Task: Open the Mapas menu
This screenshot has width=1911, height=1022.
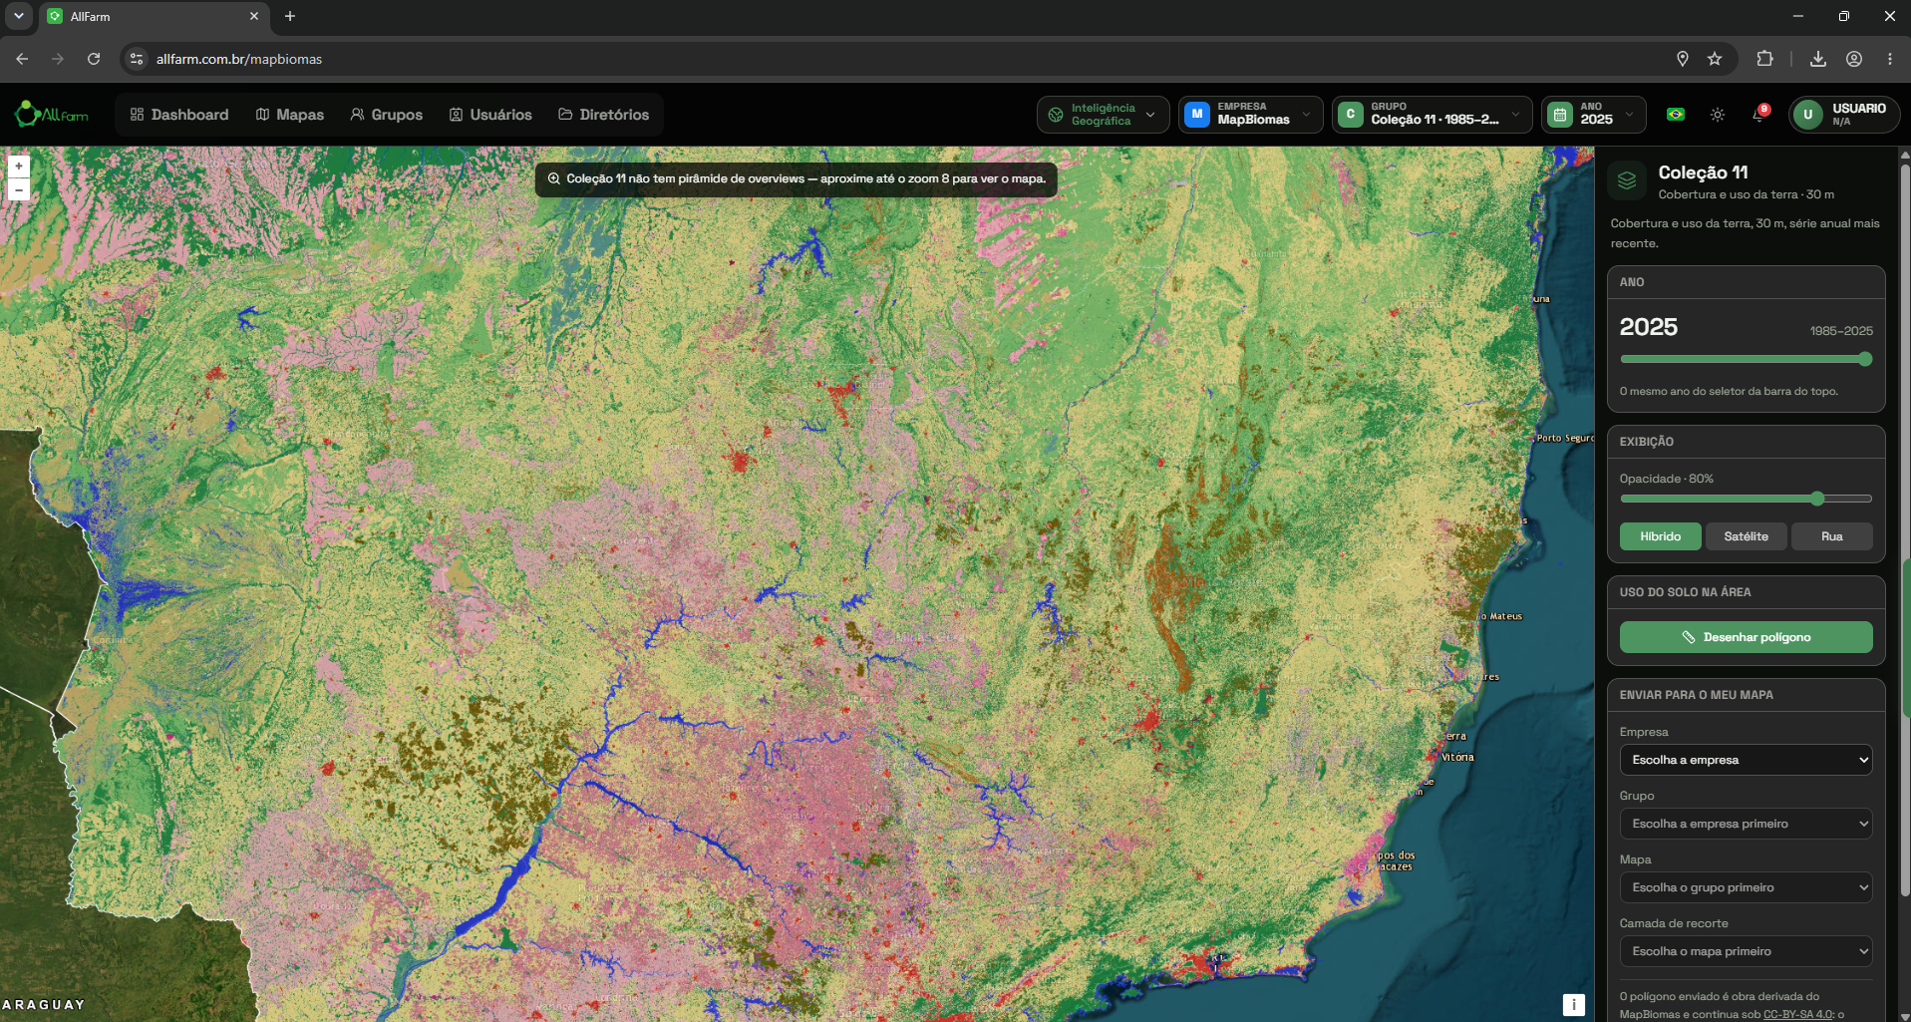Action: 290,115
